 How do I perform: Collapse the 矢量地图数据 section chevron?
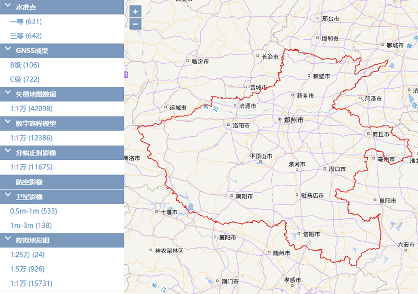pos(8,95)
